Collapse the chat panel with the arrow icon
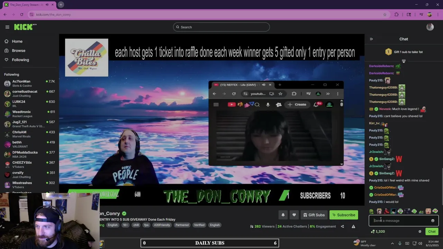Image resolution: width=443 pixels, height=249 pixels. 371,39
